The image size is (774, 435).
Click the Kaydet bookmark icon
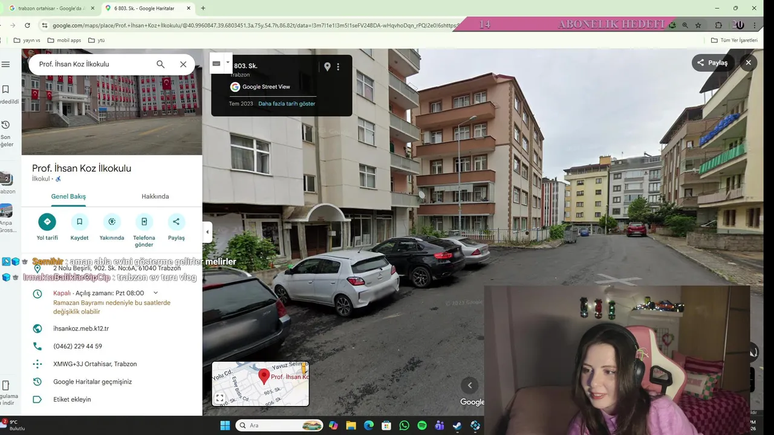click(x=79, y=222)
